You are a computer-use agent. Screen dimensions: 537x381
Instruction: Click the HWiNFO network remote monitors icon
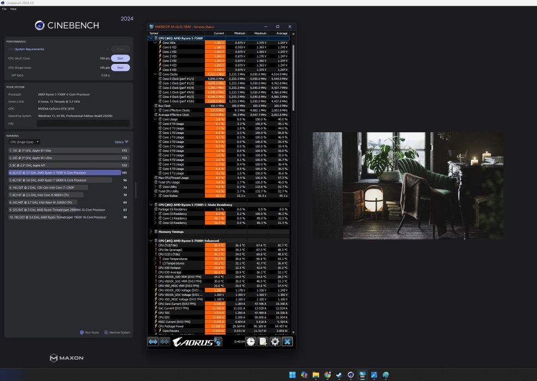(x=218, y=341)
